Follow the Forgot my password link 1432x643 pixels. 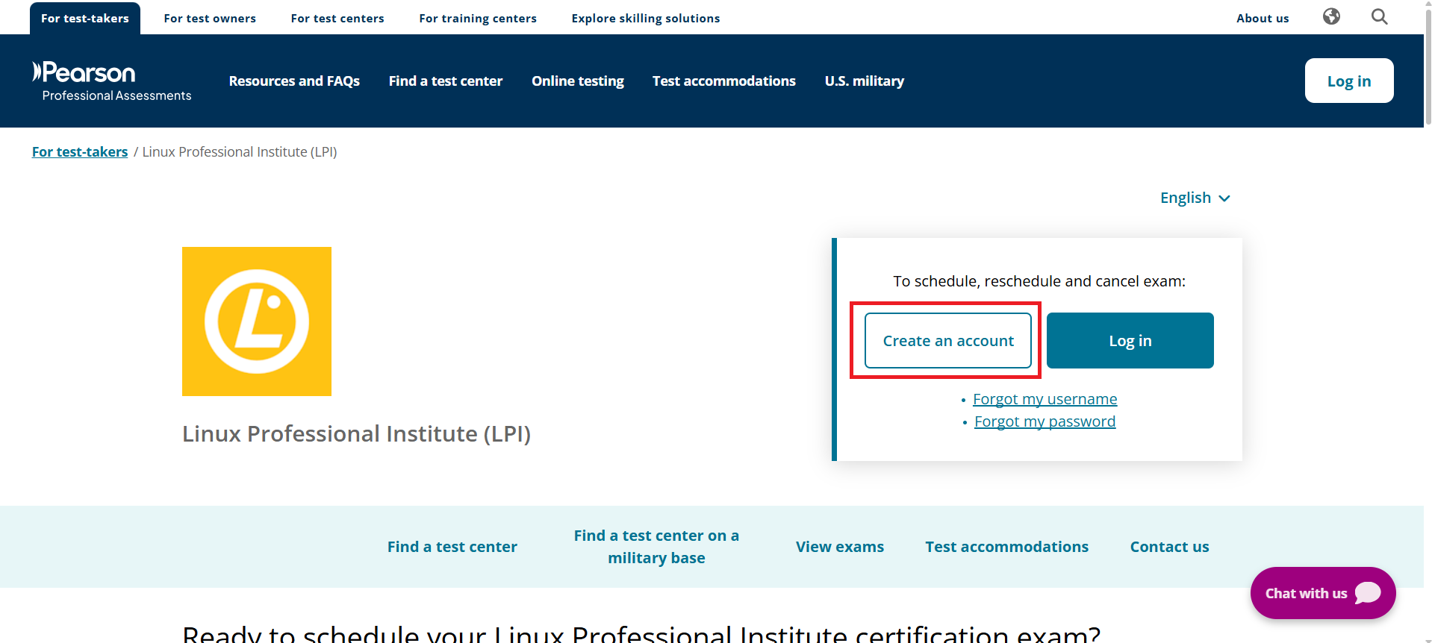pyautogui.click(x=1045, y=421)
